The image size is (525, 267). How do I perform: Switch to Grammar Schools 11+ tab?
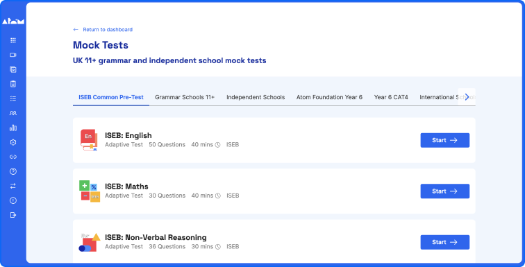[185, 97]
